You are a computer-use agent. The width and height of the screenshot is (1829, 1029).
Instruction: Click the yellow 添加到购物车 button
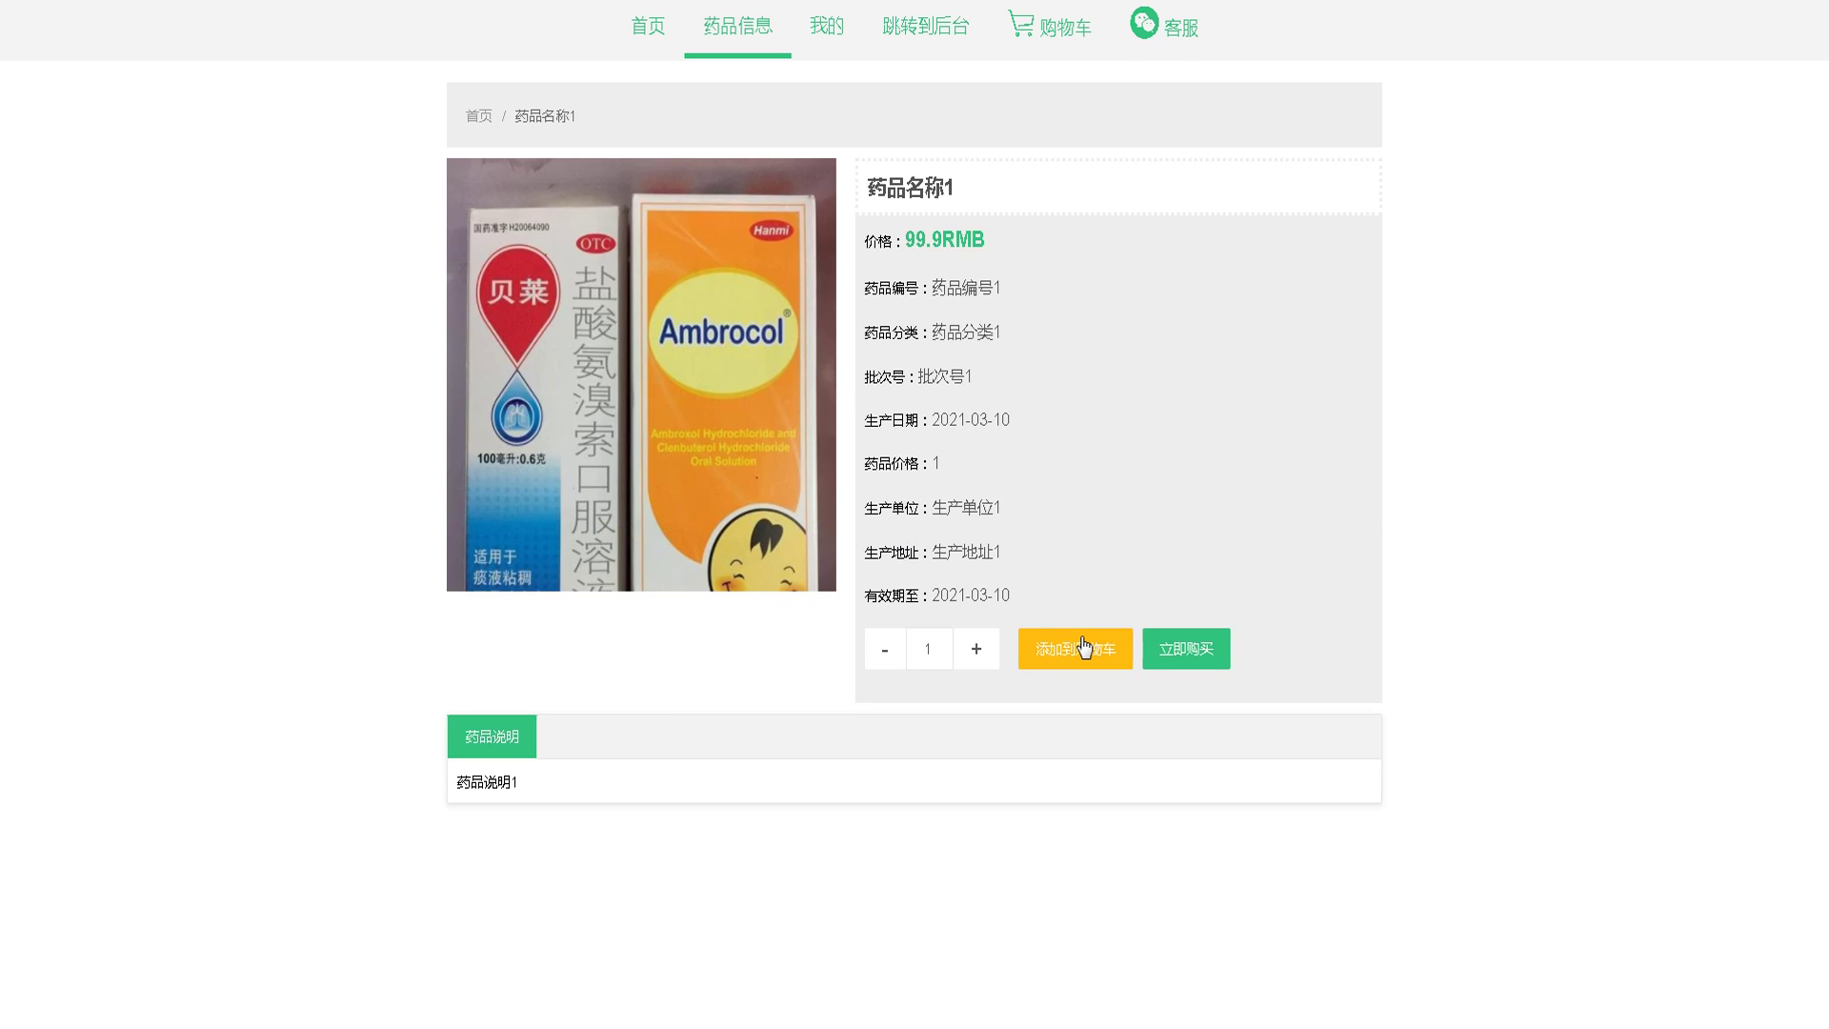click(1075, 649)
